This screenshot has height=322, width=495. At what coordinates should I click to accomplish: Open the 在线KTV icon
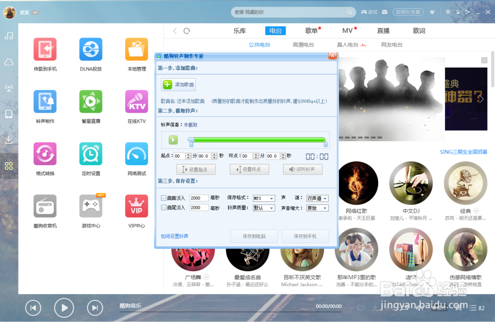coord(137,101)
